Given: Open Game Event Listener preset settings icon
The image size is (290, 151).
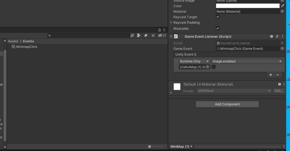Looking at the screenshot, I should (277, 37).
